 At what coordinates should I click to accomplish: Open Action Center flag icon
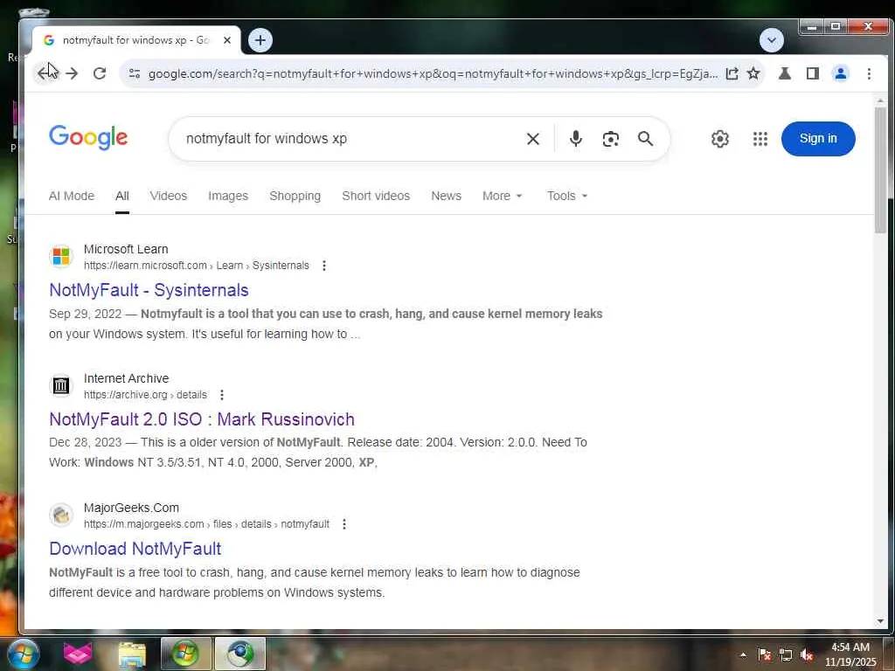coord(764,654)
